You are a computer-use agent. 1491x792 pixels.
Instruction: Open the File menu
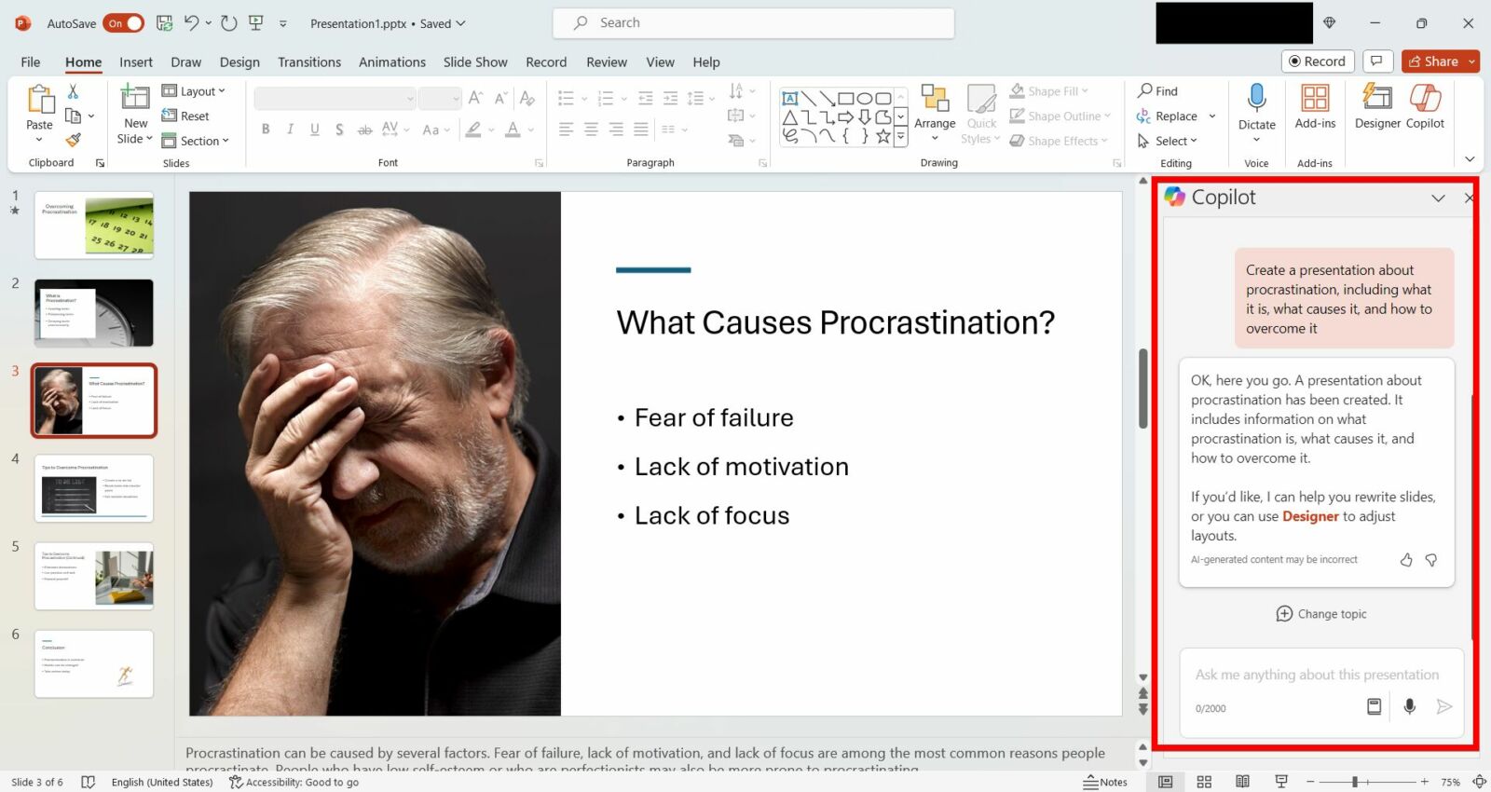pos(31,61)
